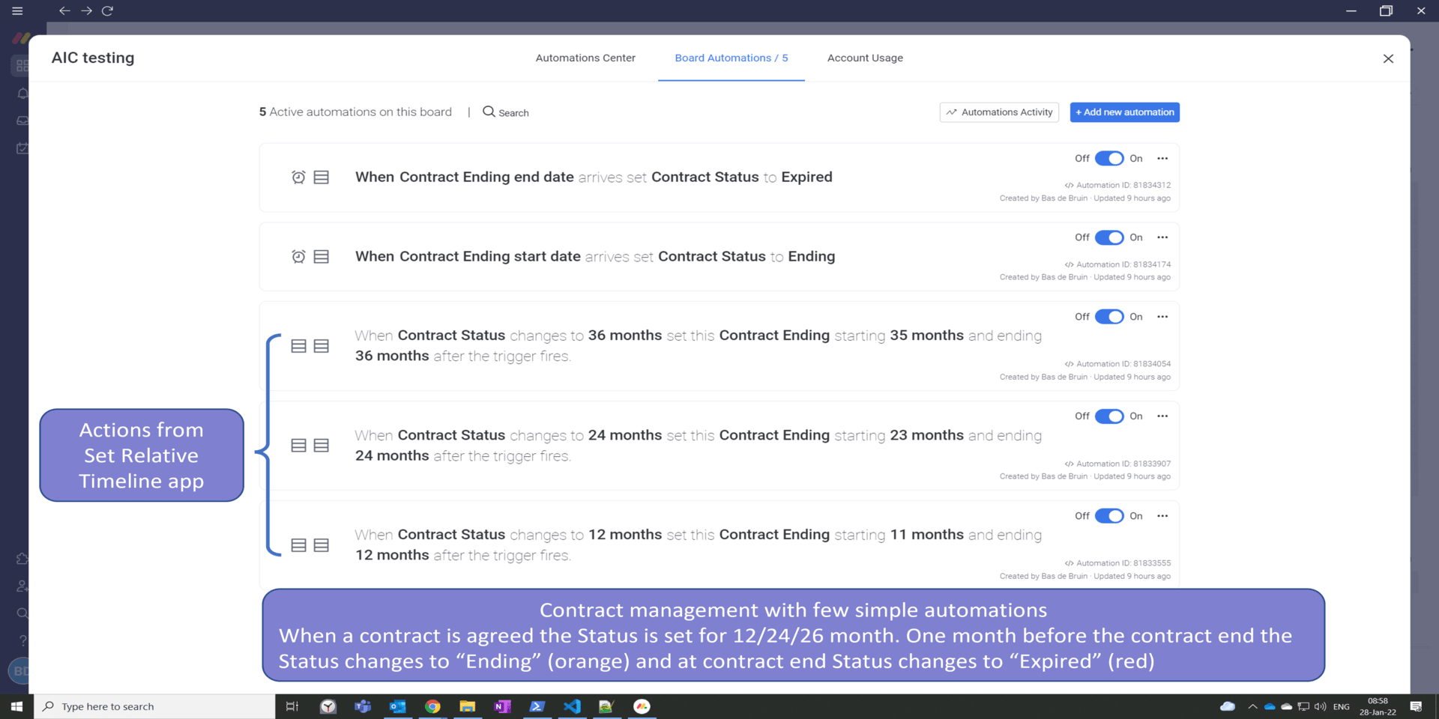
Task: Open Visual Studio Code from taskbar
Action: pyautogui.click(x=572, y=706)
